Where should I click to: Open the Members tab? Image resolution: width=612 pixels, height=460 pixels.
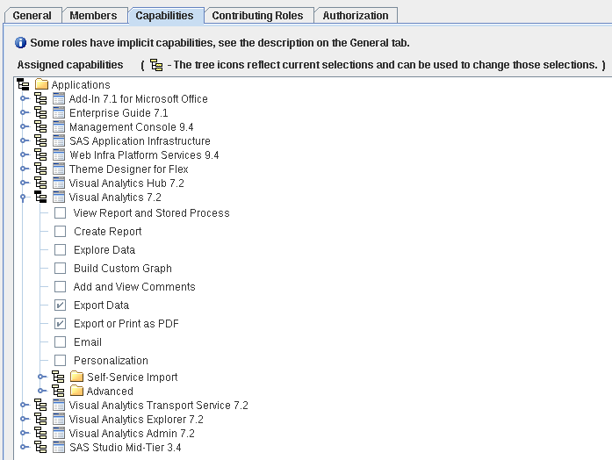click(94, 16)
